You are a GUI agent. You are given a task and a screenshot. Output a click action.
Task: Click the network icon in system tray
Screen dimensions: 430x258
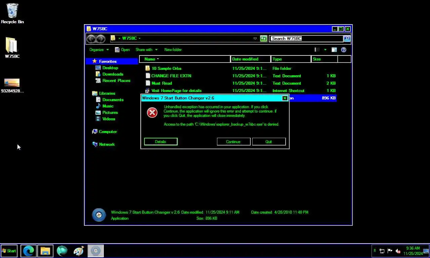[x=382, y=251]
